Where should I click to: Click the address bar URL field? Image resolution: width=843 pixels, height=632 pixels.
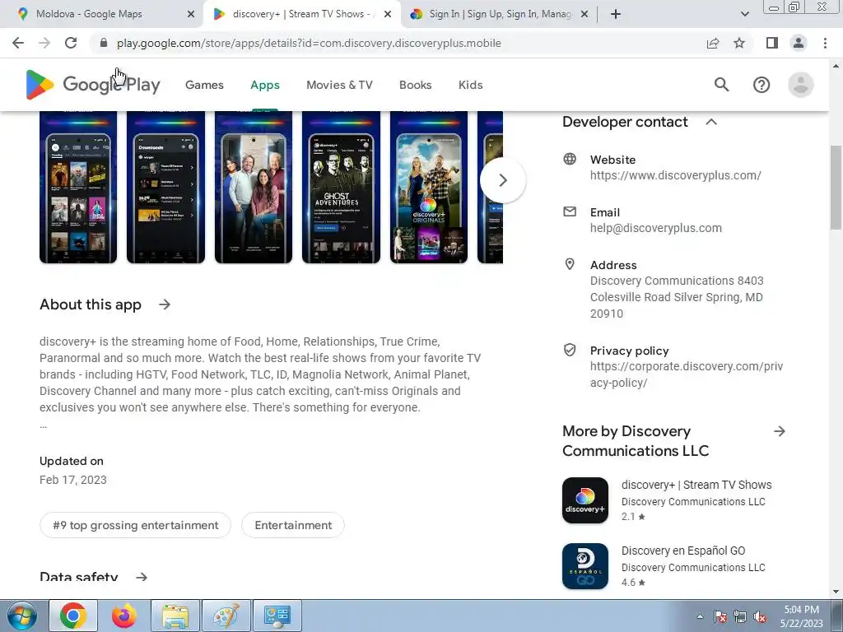tap(309, 43)
